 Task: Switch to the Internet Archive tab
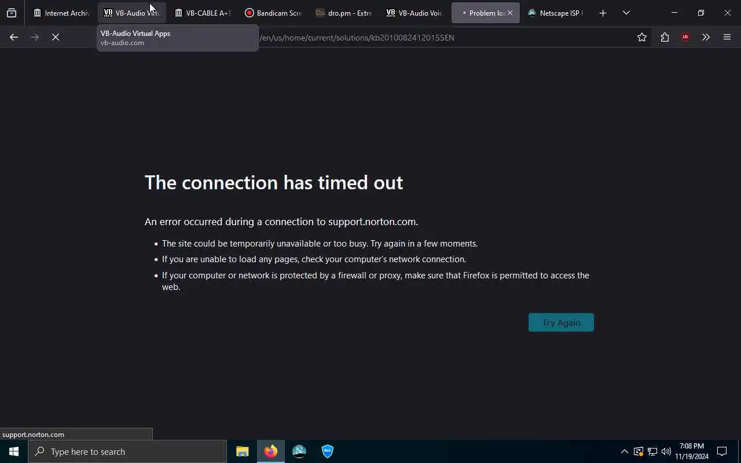[61, 13]
